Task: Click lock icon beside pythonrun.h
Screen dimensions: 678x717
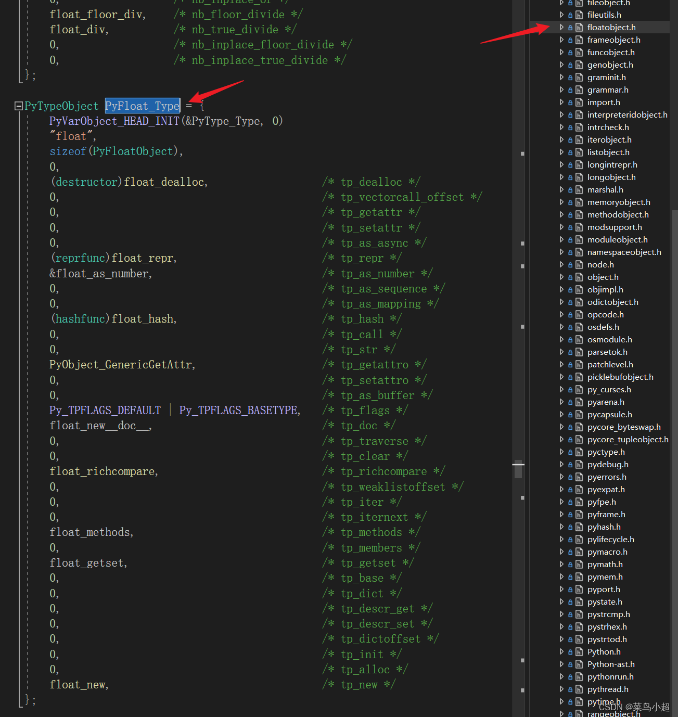Action: click(570, 677)
